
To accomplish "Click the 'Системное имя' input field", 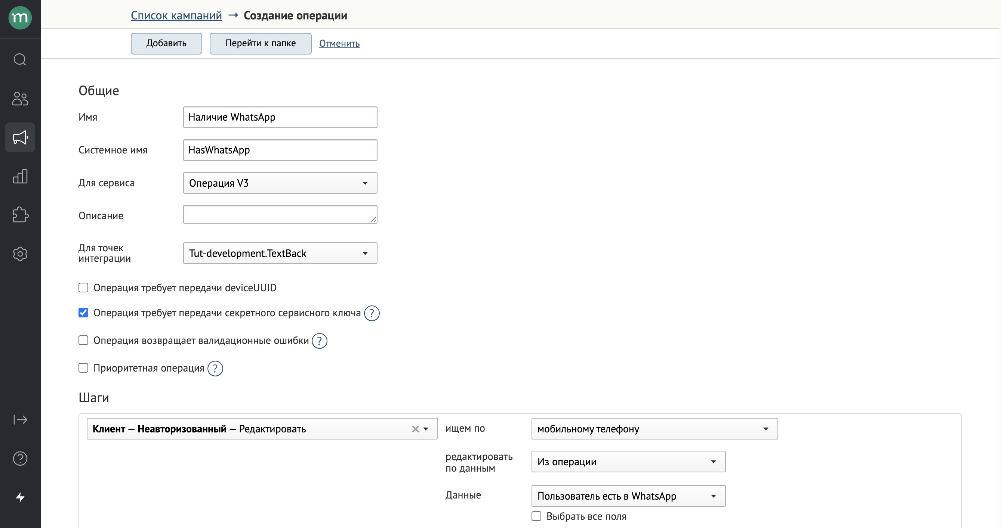I will [x=280, y=150].
